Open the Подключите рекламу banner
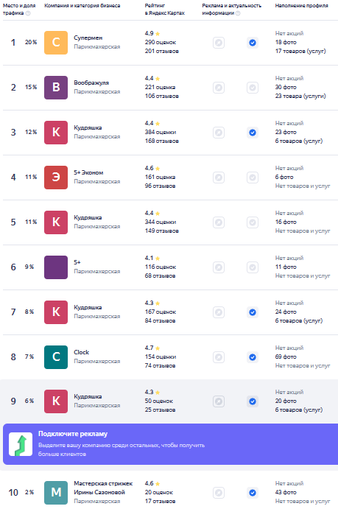Screen dimensions: 338x509 pyautogui.click(x=170, y=443)
